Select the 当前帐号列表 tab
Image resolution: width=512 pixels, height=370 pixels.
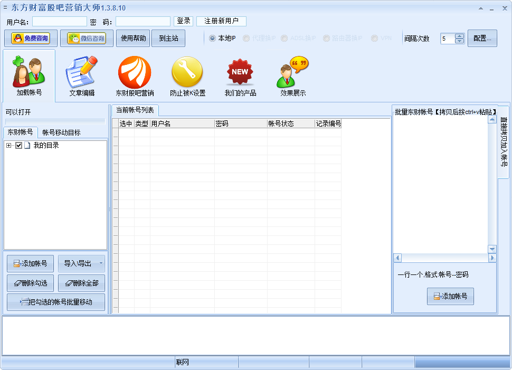[135, 110]
